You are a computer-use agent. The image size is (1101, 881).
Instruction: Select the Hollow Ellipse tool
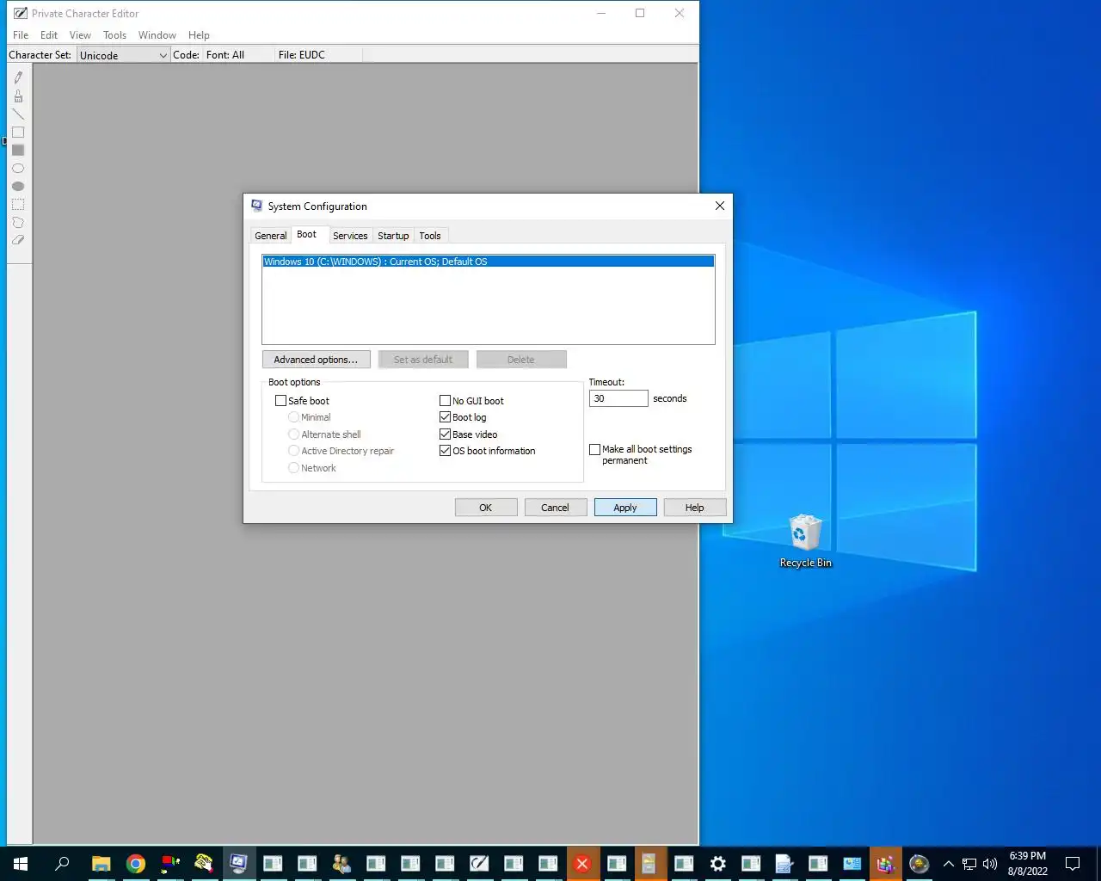coord(18,168)
